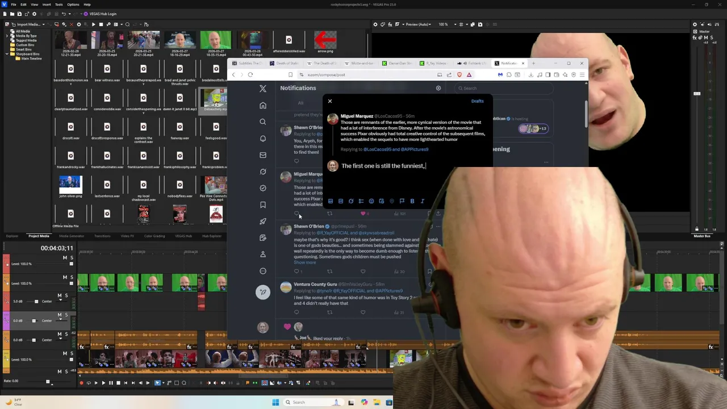Solo the green-screen video track

click(71, 277)
